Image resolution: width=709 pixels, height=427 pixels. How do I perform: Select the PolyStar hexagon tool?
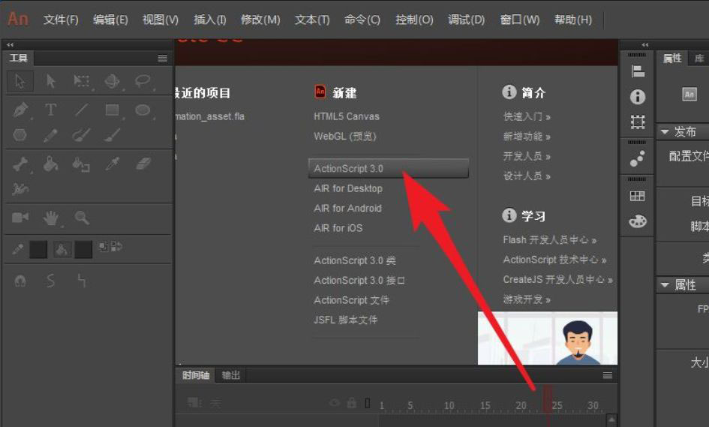(x=20, y=135)
